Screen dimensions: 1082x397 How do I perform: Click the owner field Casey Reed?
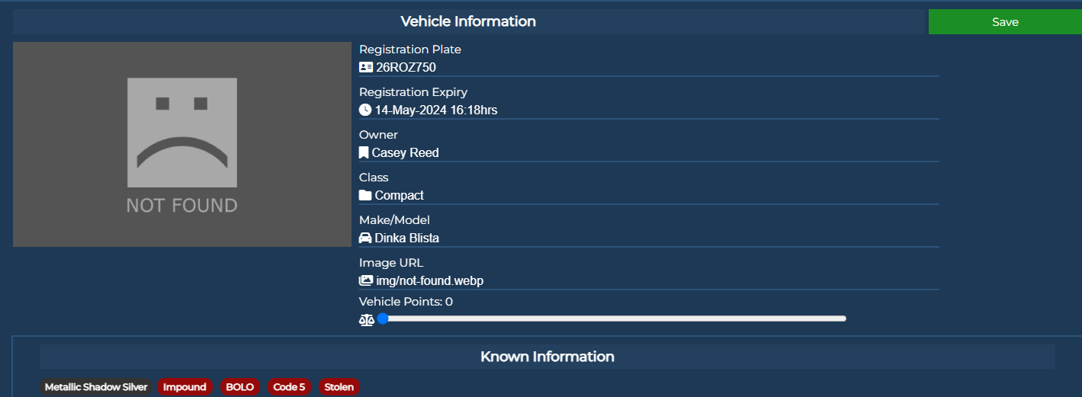pos(649,152)
